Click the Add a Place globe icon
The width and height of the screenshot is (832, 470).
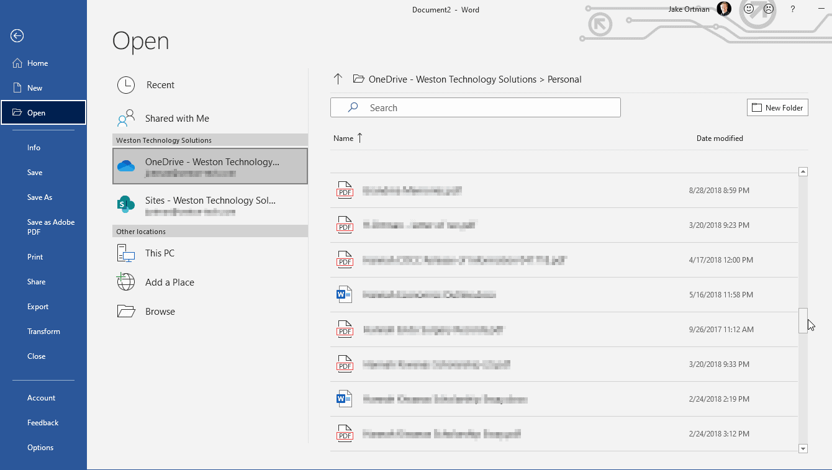(x=126, y=282)
